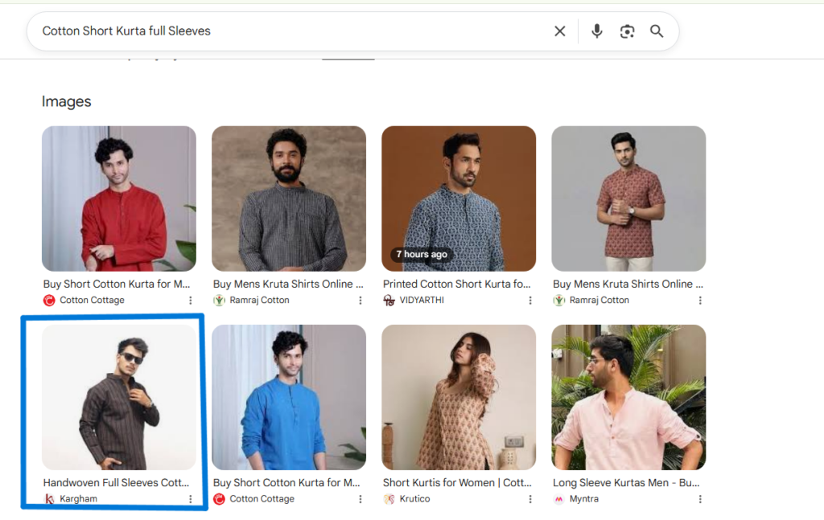Open 'Short Kurtis for Women | Cott...' link

tap(457, 483)
